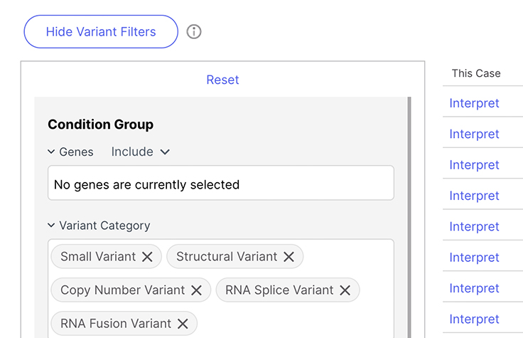Open the second Interpret link
This screenshot has height=338, width=523.
[x=474, y=134]
